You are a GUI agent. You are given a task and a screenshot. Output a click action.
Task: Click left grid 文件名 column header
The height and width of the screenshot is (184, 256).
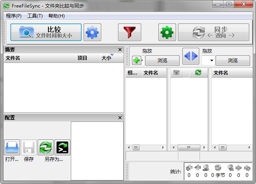coord(154,72)
